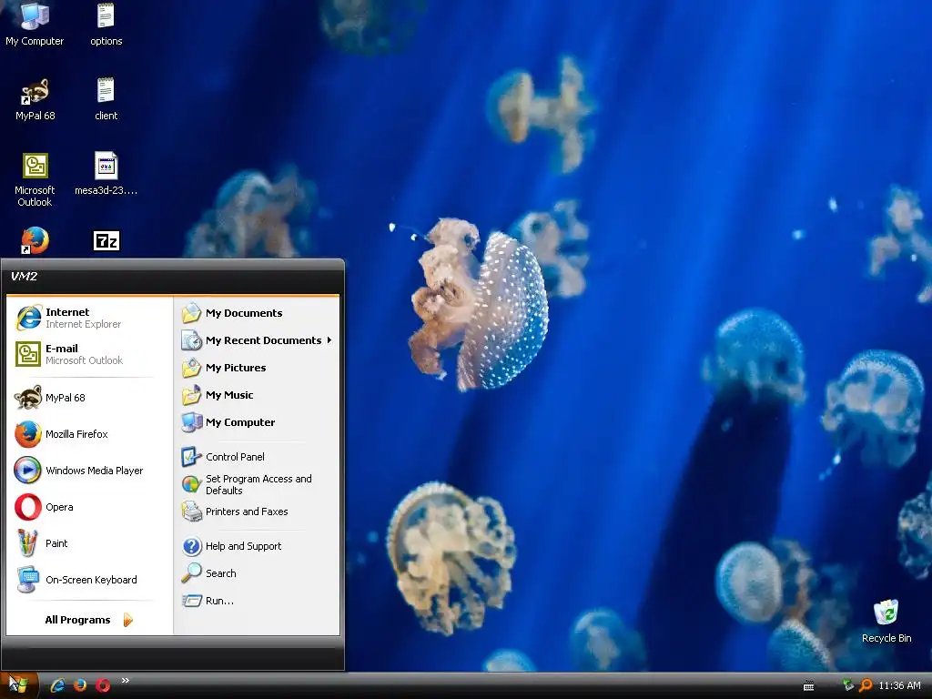Open My Pictures folder in Start menu
Viewport: 932px width, 699px height.
pyautogui.click(x=257, y=368)
